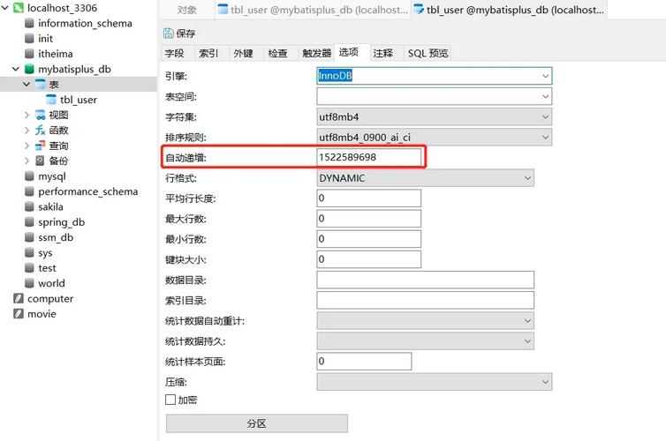Collapse the localhost_3306 connection node
Image resolution: width=666 pixels, height=441 pixels.
pos(5,8)
